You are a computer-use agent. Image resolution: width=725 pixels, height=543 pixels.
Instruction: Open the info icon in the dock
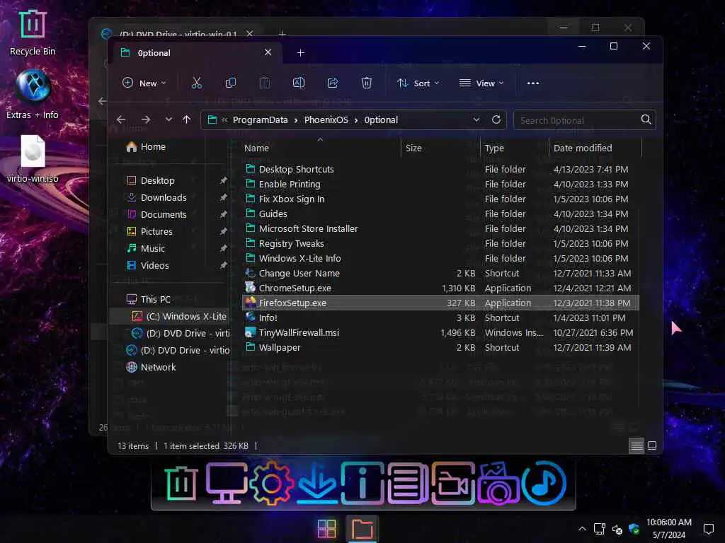pyautogui.click(x=362, y=484)
